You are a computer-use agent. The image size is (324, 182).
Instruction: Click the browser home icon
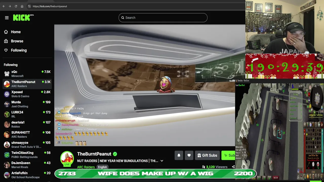click(x=22, y=6)
